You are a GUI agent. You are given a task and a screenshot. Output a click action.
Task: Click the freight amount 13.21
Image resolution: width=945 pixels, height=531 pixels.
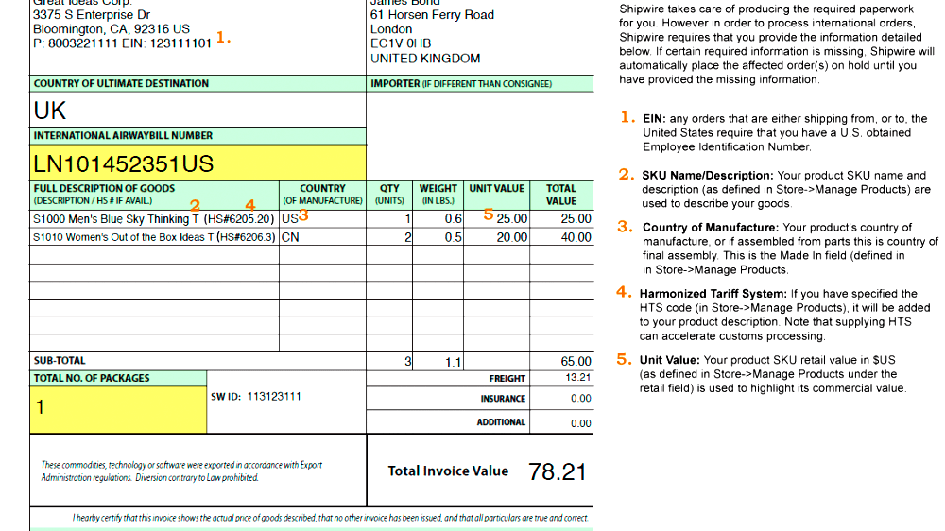coord(578,377)
